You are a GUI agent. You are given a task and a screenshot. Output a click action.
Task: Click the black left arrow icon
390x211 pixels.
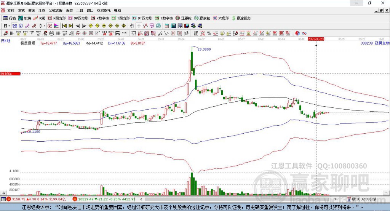[x=78, y=26]
